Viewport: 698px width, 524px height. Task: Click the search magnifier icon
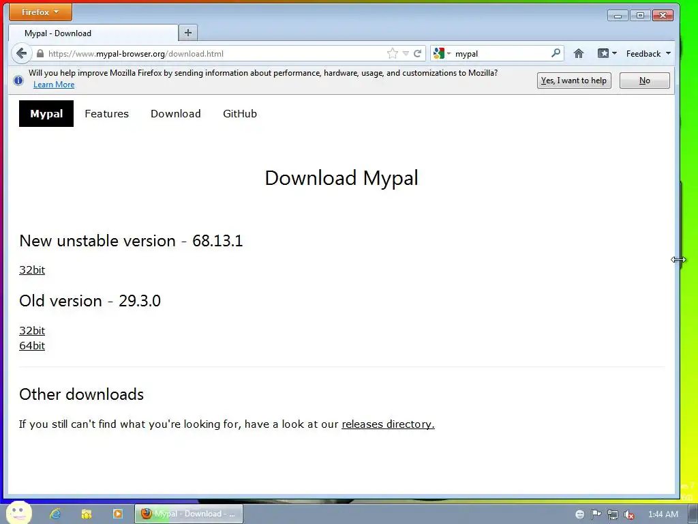click(x=556, y=53)
